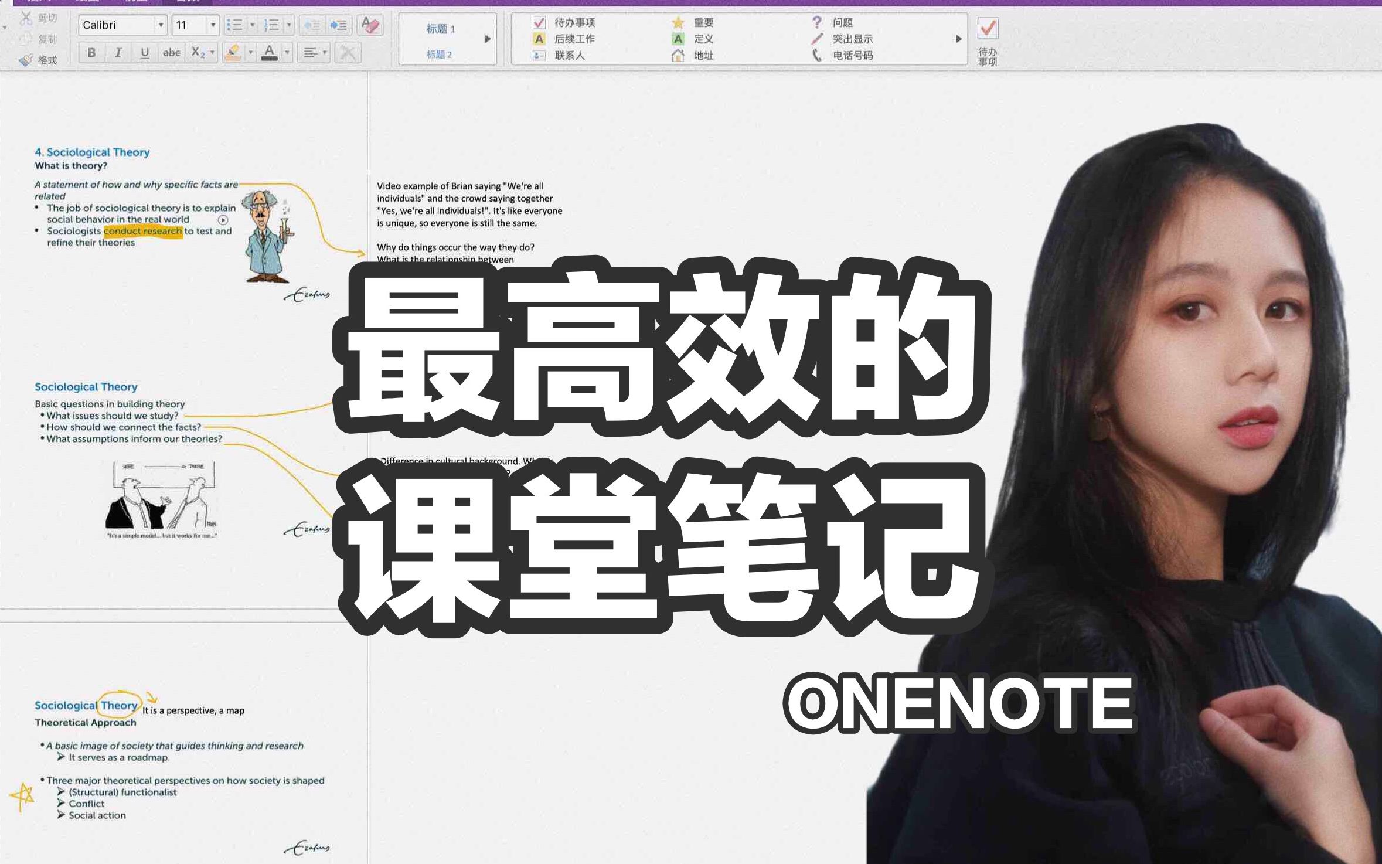Click the two-men cartoon picture

coord(161,501)
